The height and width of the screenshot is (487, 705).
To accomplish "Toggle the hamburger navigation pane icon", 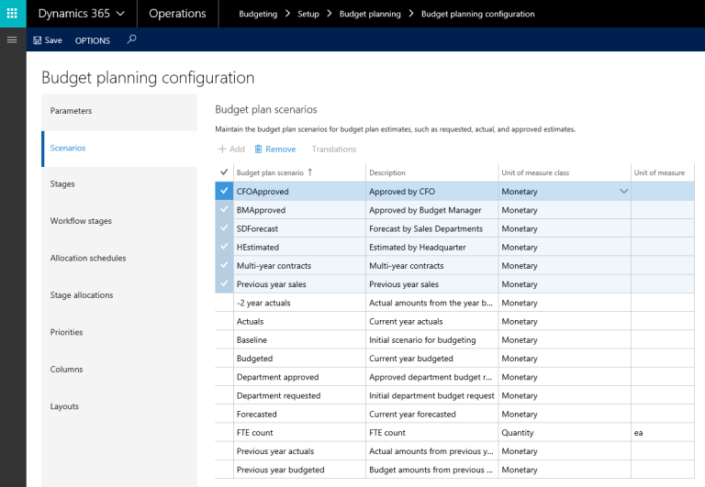I will click(12, 40).
